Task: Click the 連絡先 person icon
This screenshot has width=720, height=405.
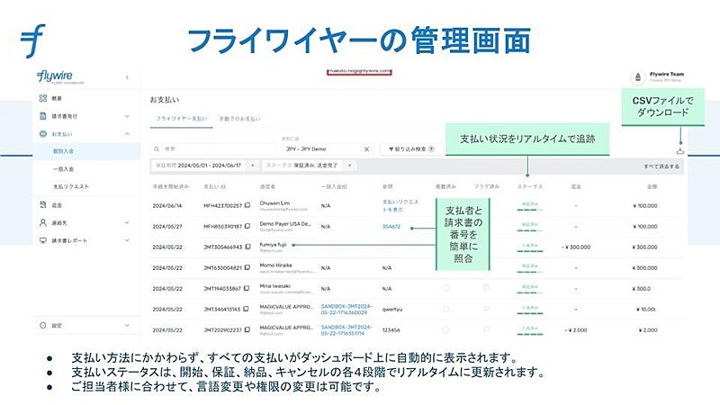Action: [x=43, y=222]
